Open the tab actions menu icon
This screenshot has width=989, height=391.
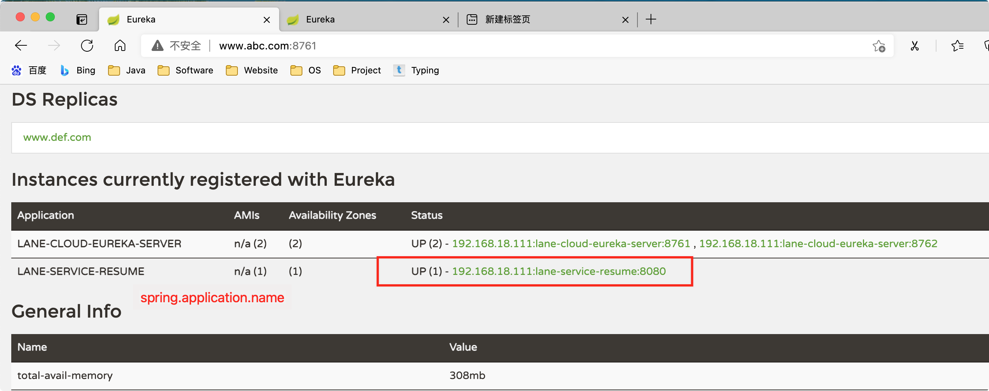pos(82,19)
